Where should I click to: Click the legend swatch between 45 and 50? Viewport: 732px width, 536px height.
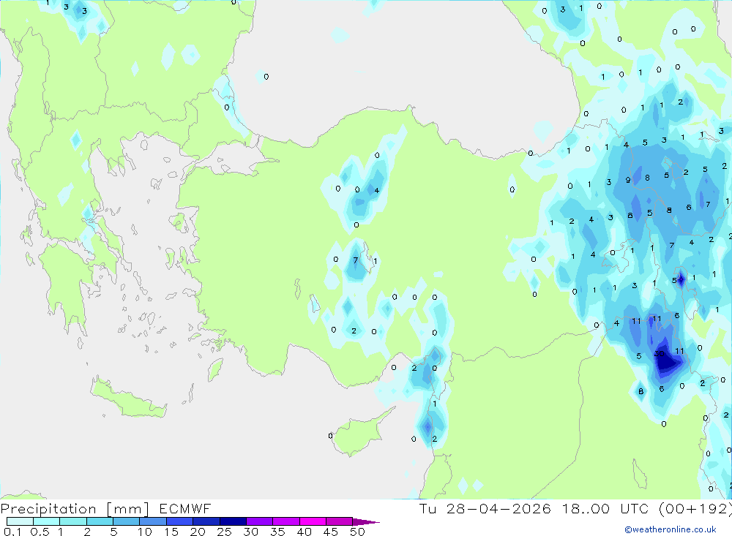click(x=340, y=521)
